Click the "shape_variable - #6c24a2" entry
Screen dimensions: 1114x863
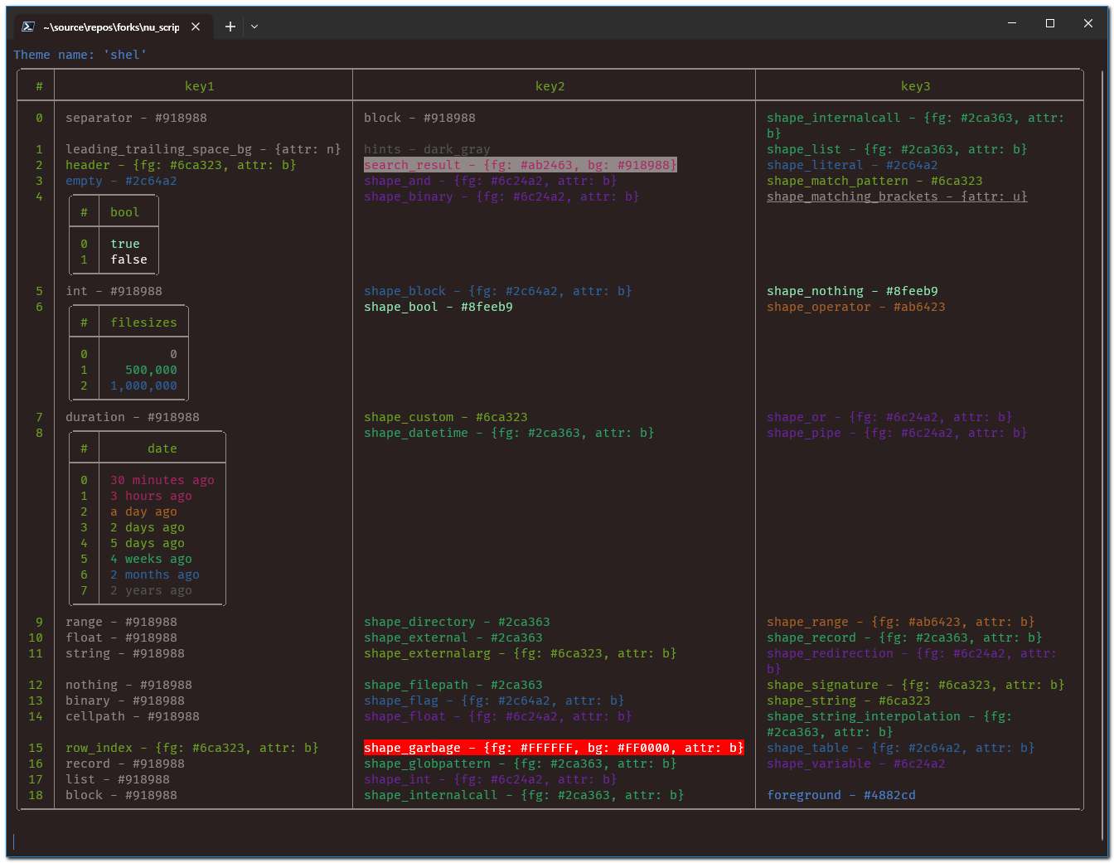pyautogui.click(x=856, y=764)
